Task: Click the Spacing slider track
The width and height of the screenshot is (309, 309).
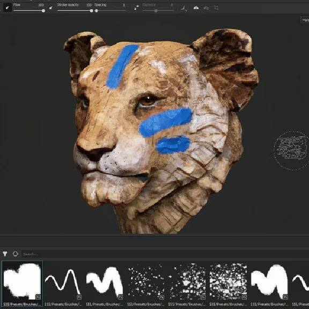Action: [x=110, y=11]
